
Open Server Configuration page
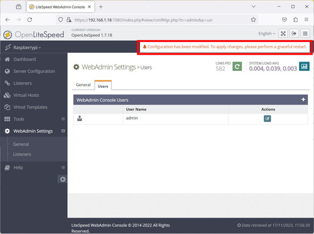point(33,72)
